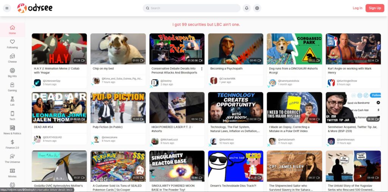The height and width of the screenshot is (192, 388).
Task: Click the @bandrewsays channel avatar
Action: coord(331,141)
